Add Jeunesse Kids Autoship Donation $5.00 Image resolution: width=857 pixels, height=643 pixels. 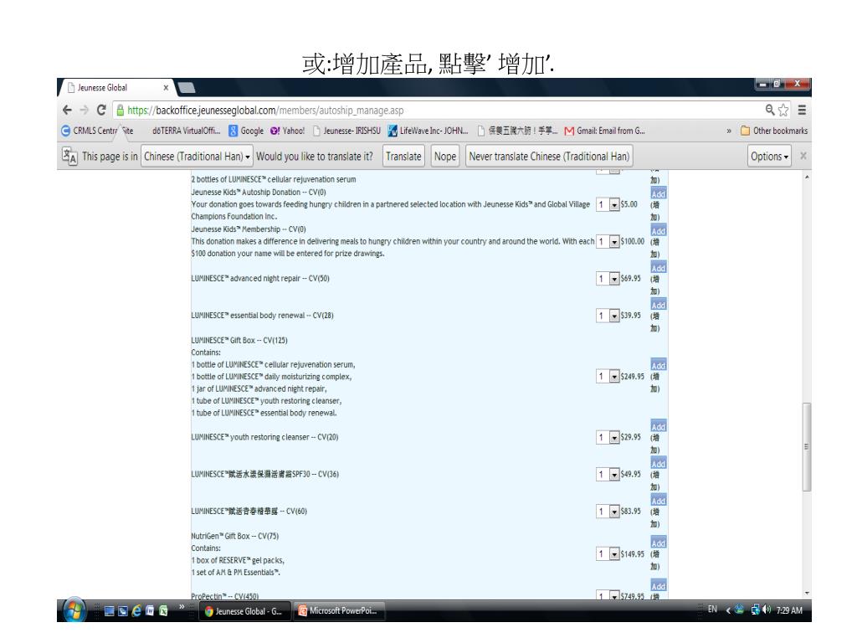(658, 194)
